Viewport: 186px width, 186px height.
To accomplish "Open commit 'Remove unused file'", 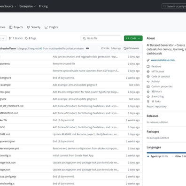I will 64,64.
